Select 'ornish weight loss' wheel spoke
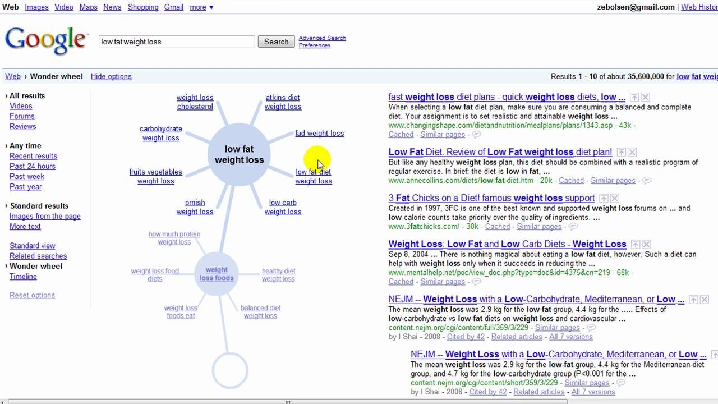 pos(195,207)
